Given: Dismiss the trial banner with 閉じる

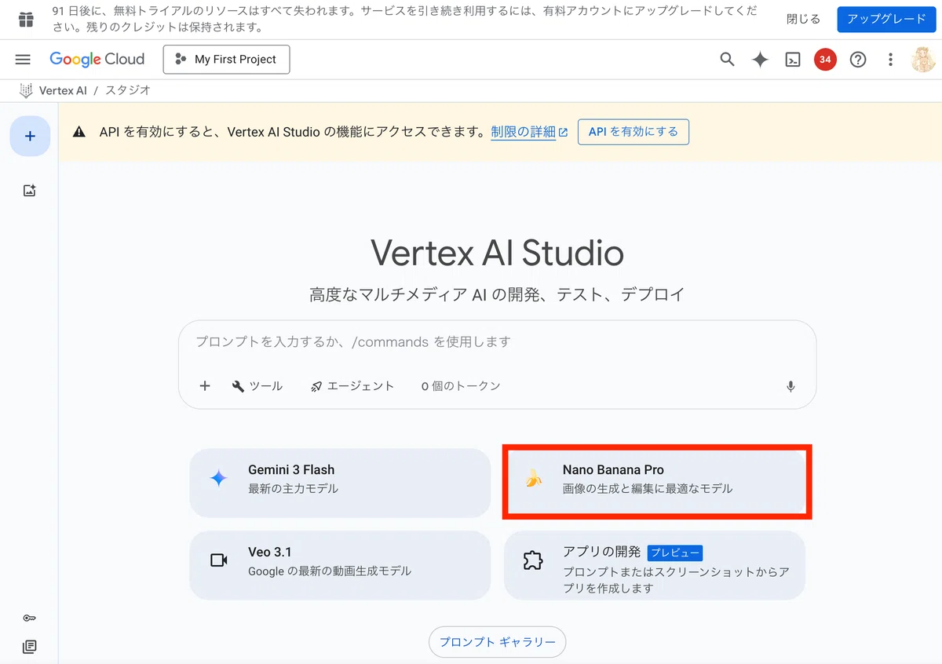Looking at the screenshot, I should click(x=803, y=19).
